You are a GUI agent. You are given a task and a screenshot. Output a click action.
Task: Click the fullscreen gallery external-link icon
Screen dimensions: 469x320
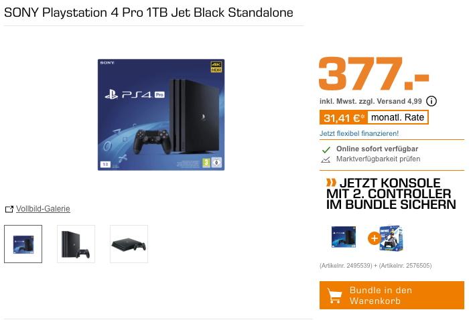(9, 209)
